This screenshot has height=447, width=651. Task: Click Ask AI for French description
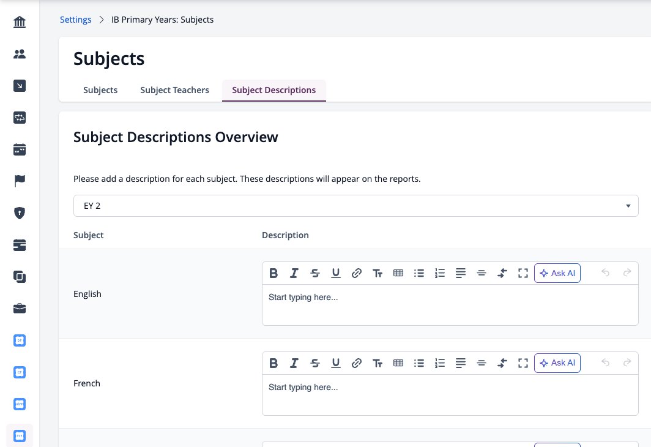click(557, 363)
